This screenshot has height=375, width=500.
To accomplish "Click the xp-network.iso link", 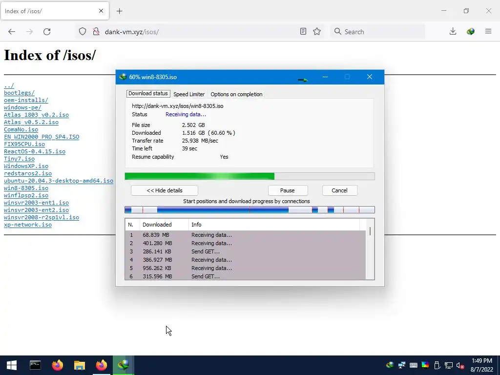I will click(28, 225).
